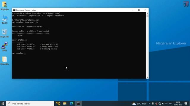Screen dimensions: 190x106
Task: Click the microphone tray icon
Action: (x=153, y=104)
